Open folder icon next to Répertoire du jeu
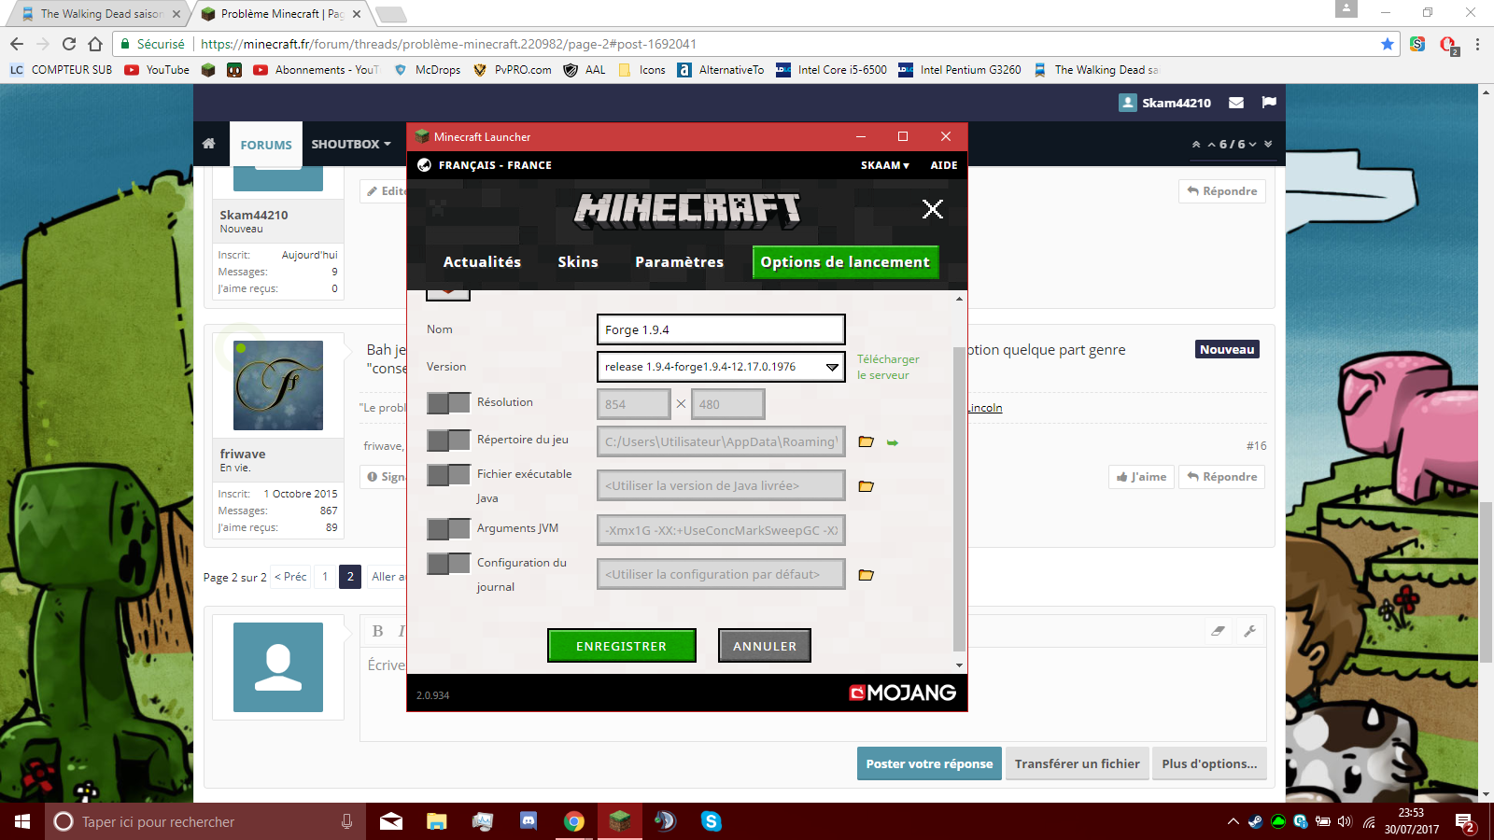 [x=867, y=441]
